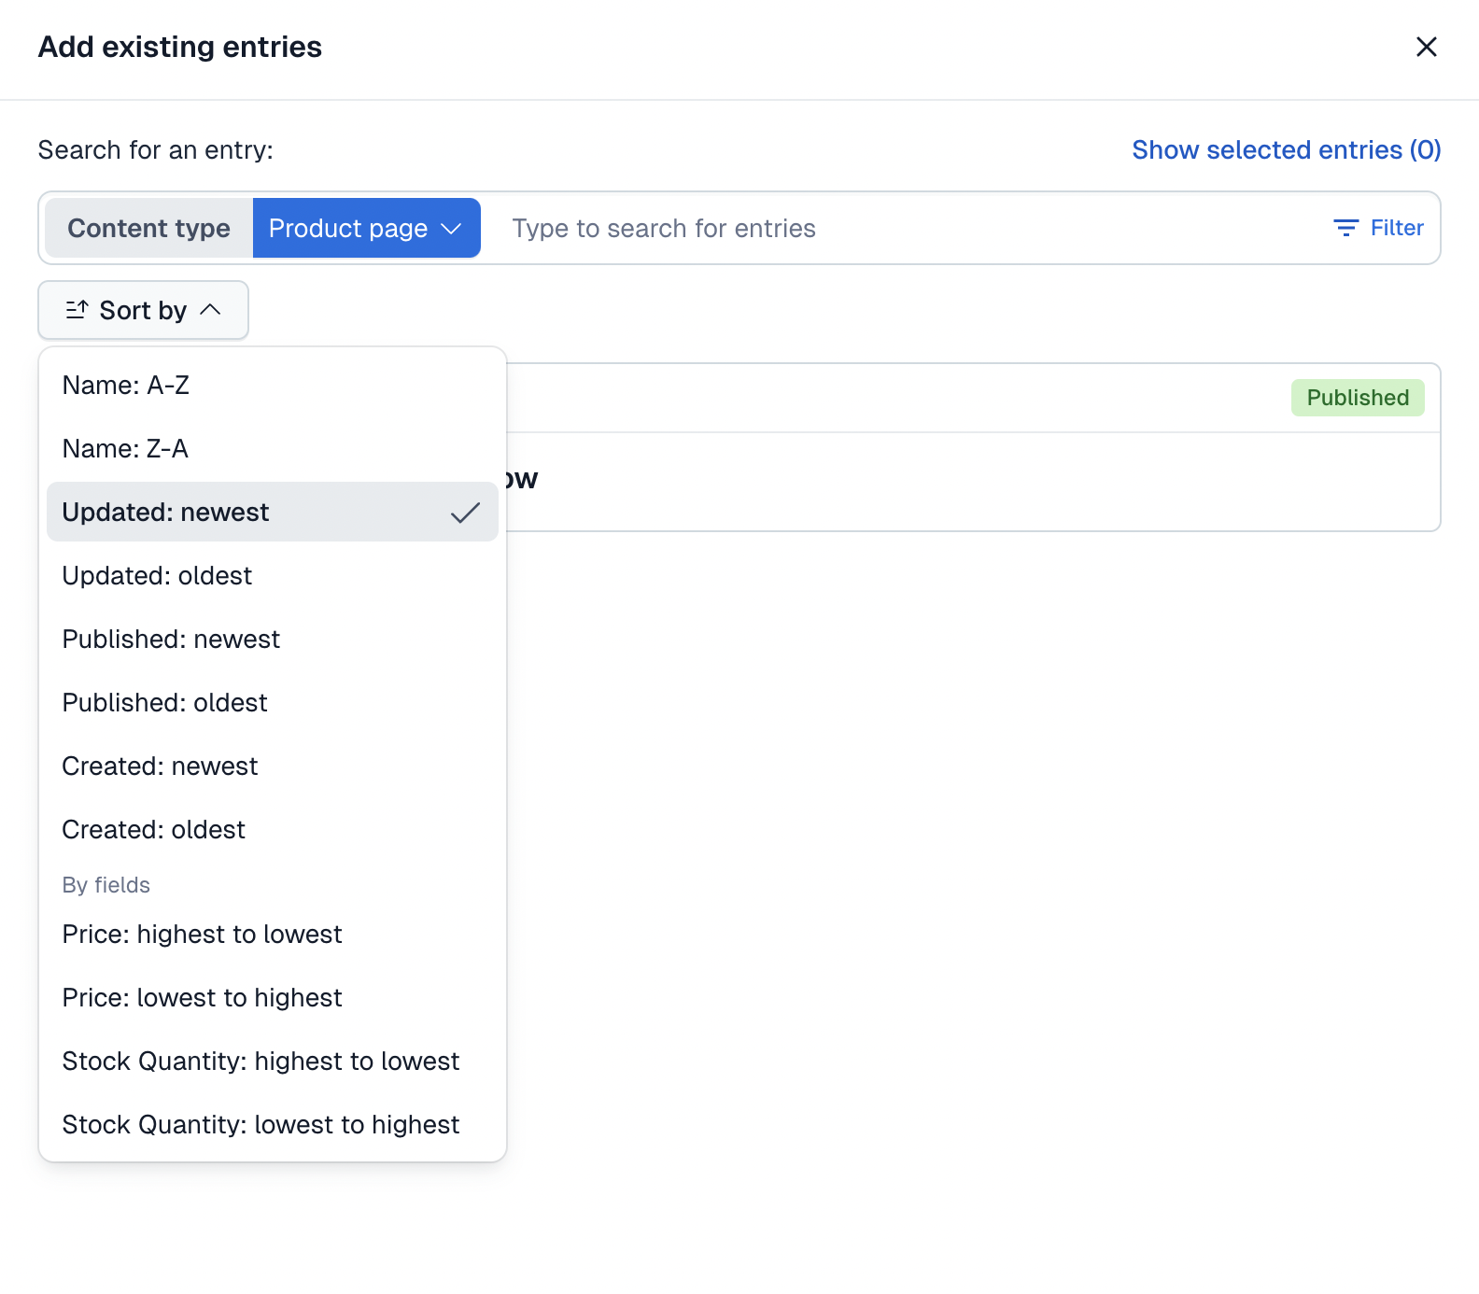The height and width of the screenshot is (1294, 1479).
Task: Select Price: lowest to highest
Action: point(202,998)
